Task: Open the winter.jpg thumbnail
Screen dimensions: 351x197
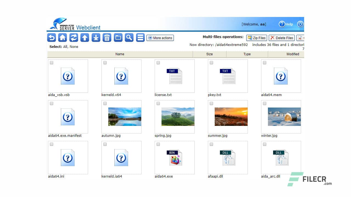Action: click(x=281, y=117)
